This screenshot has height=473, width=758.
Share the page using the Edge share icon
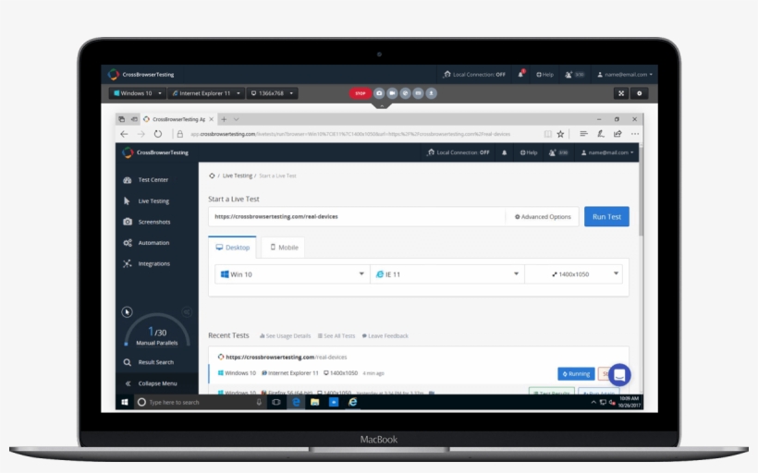click(x=617, y=134)
